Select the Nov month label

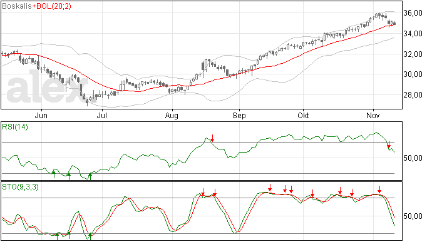pyautogui.click(x=373, y=116)
